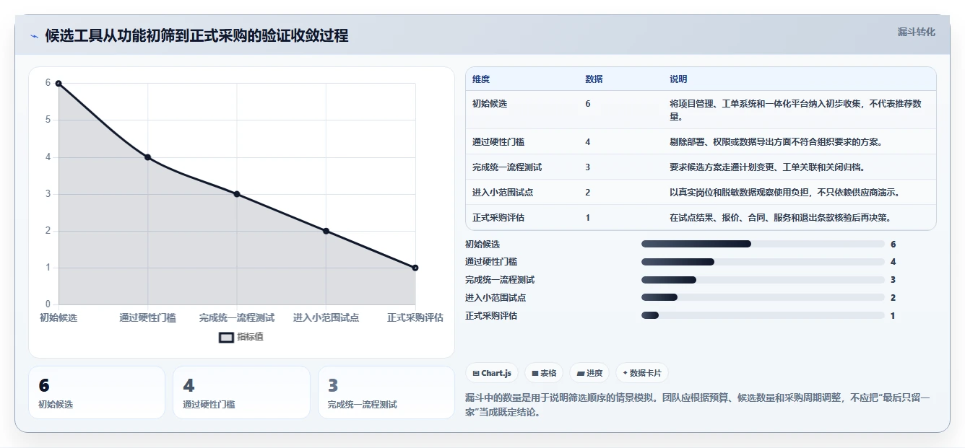965x448 pixels.
Task: Click the 漏斗转化 tag in the header
Action: [x=916, y=32]
